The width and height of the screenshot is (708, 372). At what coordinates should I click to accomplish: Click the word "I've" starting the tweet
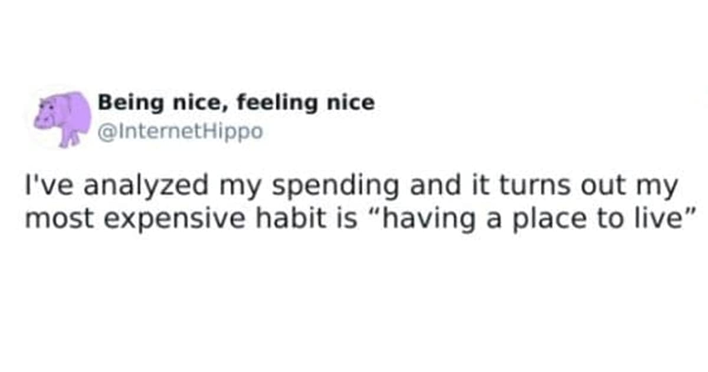[x=41, y=187]
